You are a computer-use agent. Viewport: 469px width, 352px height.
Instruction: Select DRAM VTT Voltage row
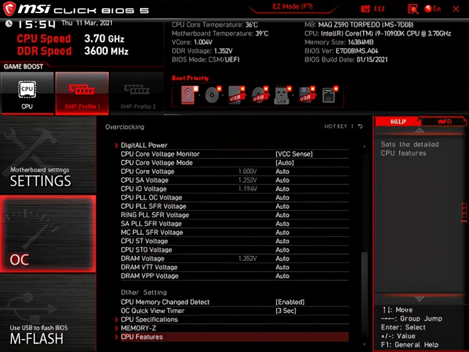click(235, 267)
